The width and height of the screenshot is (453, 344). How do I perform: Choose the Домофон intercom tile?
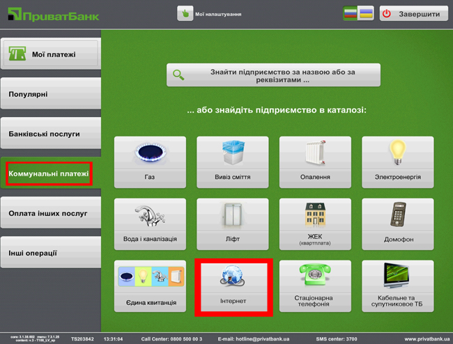pyautogui.click(x=397, y=224)
